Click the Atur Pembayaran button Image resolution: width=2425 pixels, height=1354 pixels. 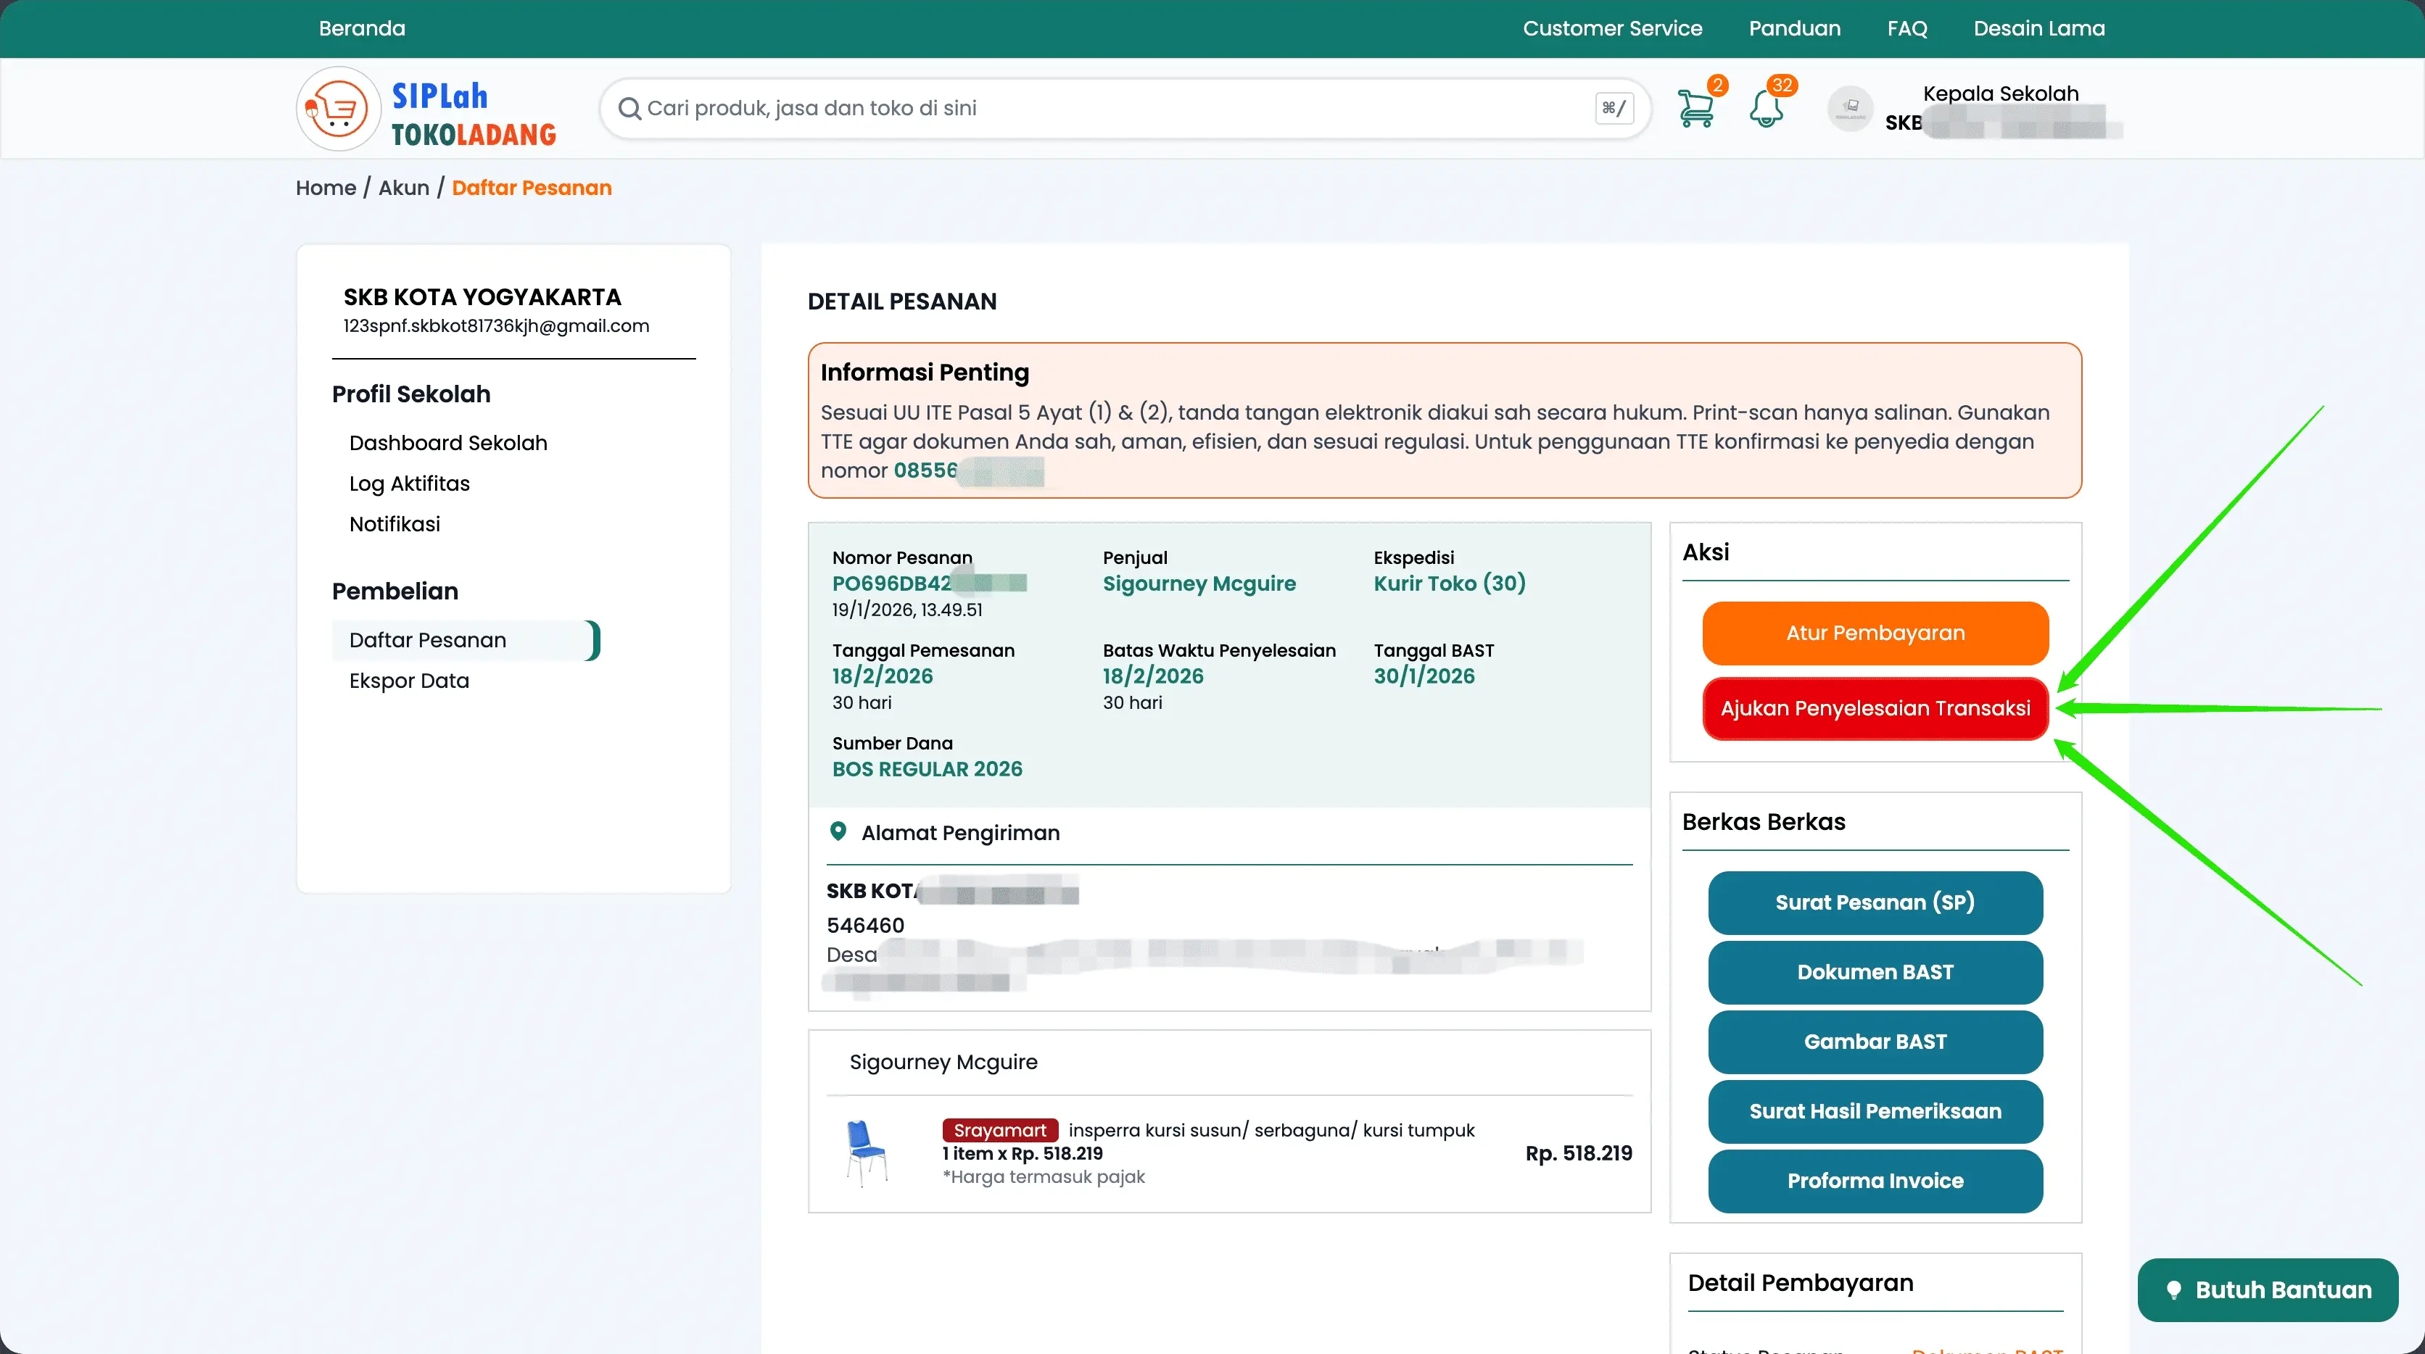[x=1875, y=634]
